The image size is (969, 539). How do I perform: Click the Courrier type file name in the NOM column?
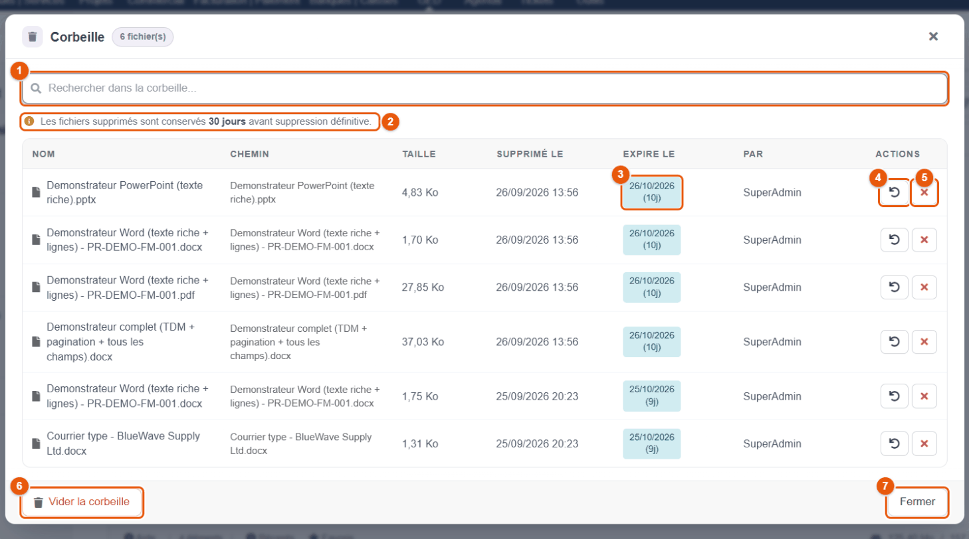tap(123, 443)
